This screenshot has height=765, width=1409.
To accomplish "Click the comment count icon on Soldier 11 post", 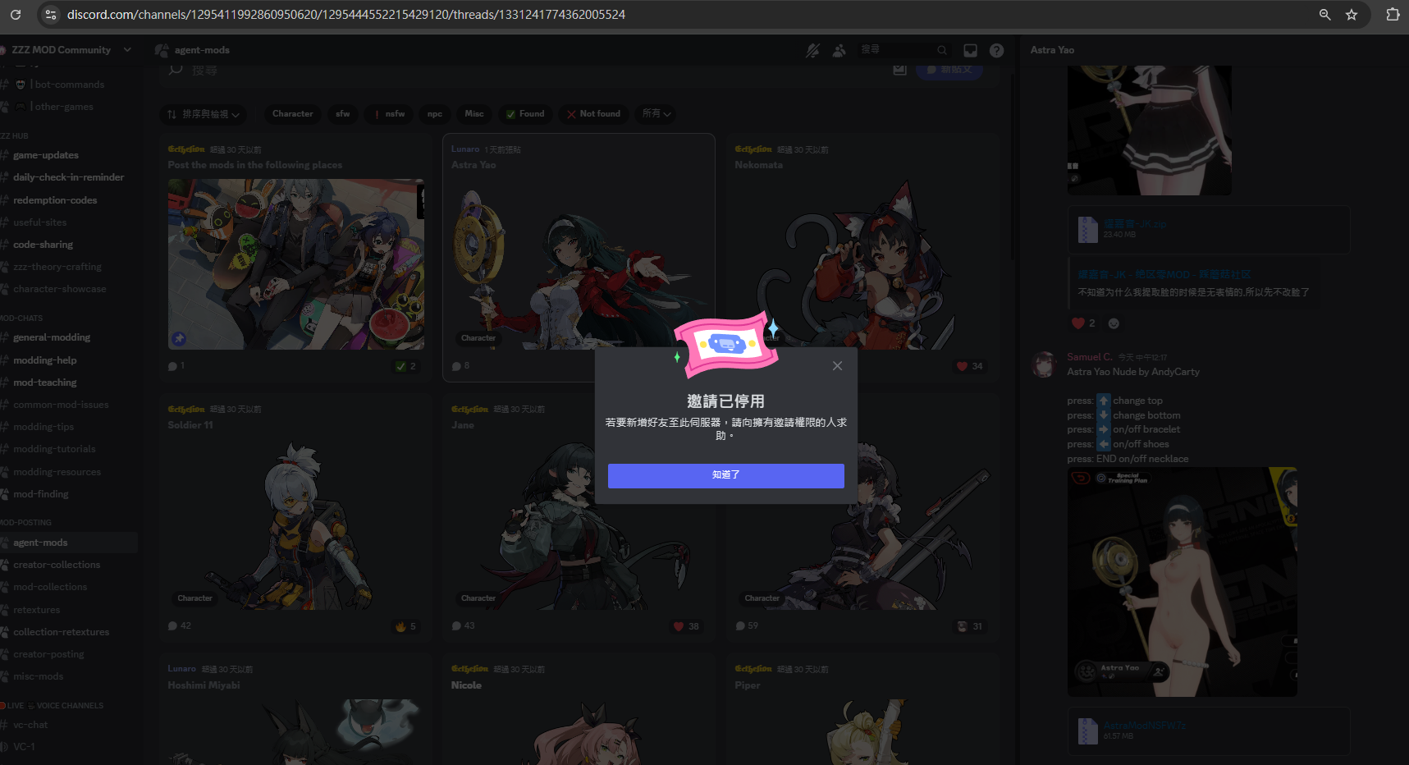I will coord(172,626).
